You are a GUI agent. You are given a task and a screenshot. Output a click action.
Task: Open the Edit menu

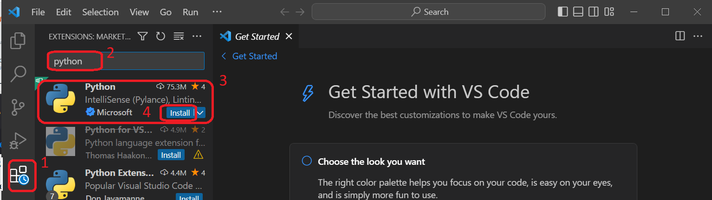click(64, 12)
